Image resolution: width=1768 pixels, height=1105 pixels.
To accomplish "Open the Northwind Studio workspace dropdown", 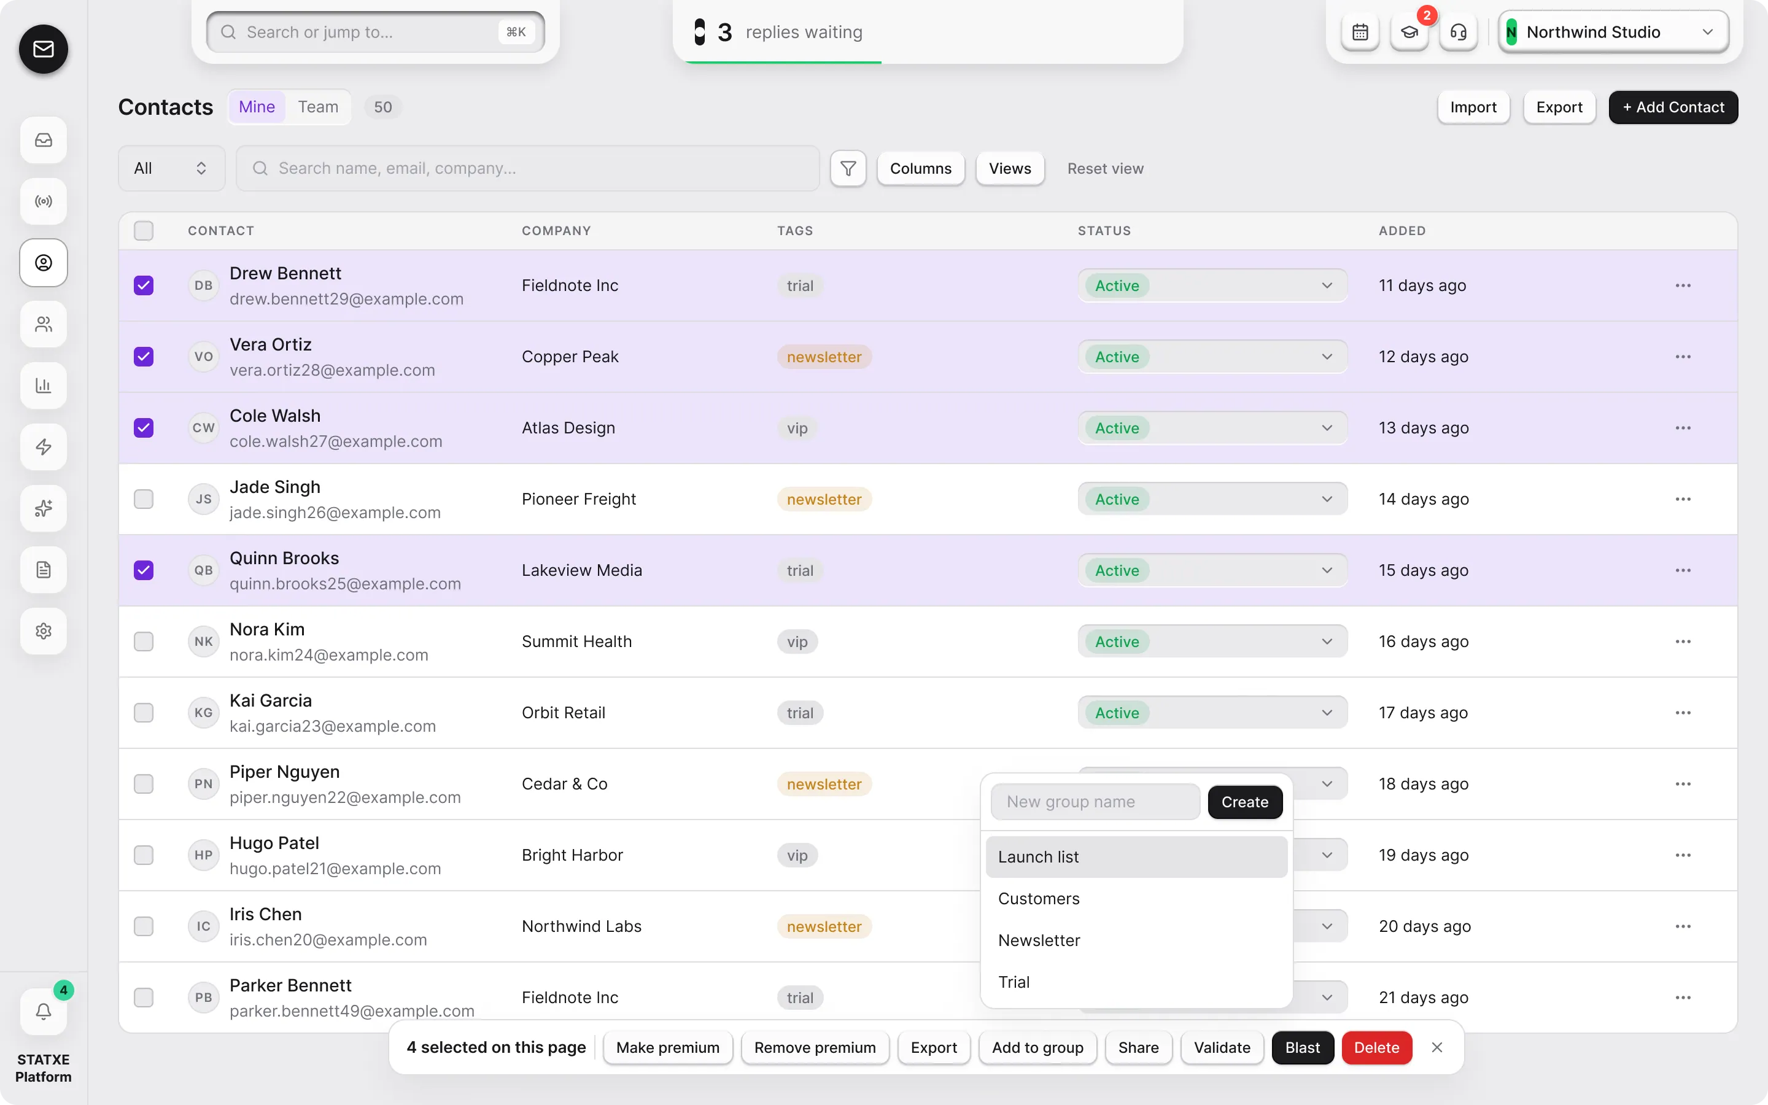I will 1613,32.
